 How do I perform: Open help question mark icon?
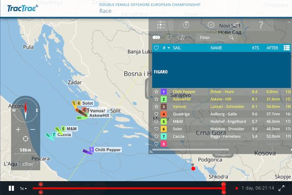(x=261, y=25)
